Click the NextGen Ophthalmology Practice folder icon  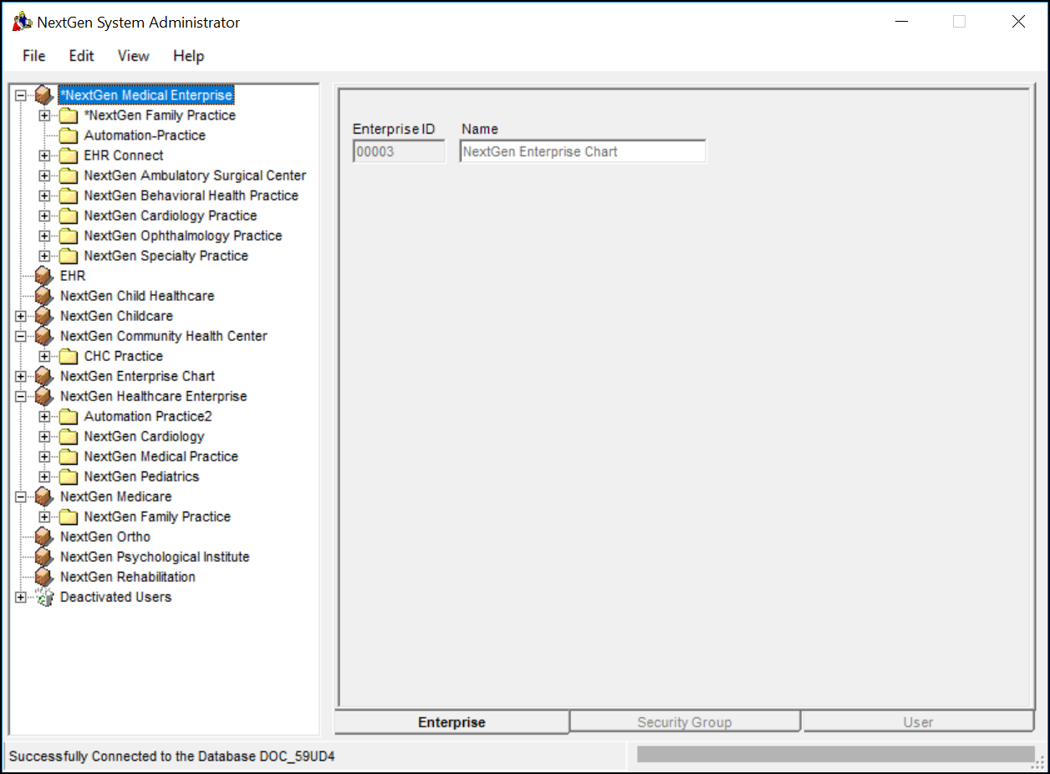[69, 236]
